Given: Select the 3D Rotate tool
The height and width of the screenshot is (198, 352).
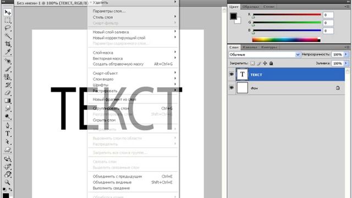Looking at the screenshot, I should (7, 159).
